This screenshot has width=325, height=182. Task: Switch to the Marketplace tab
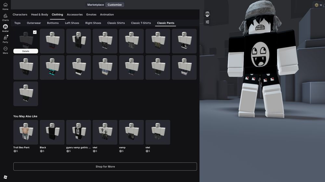(96, 5)
